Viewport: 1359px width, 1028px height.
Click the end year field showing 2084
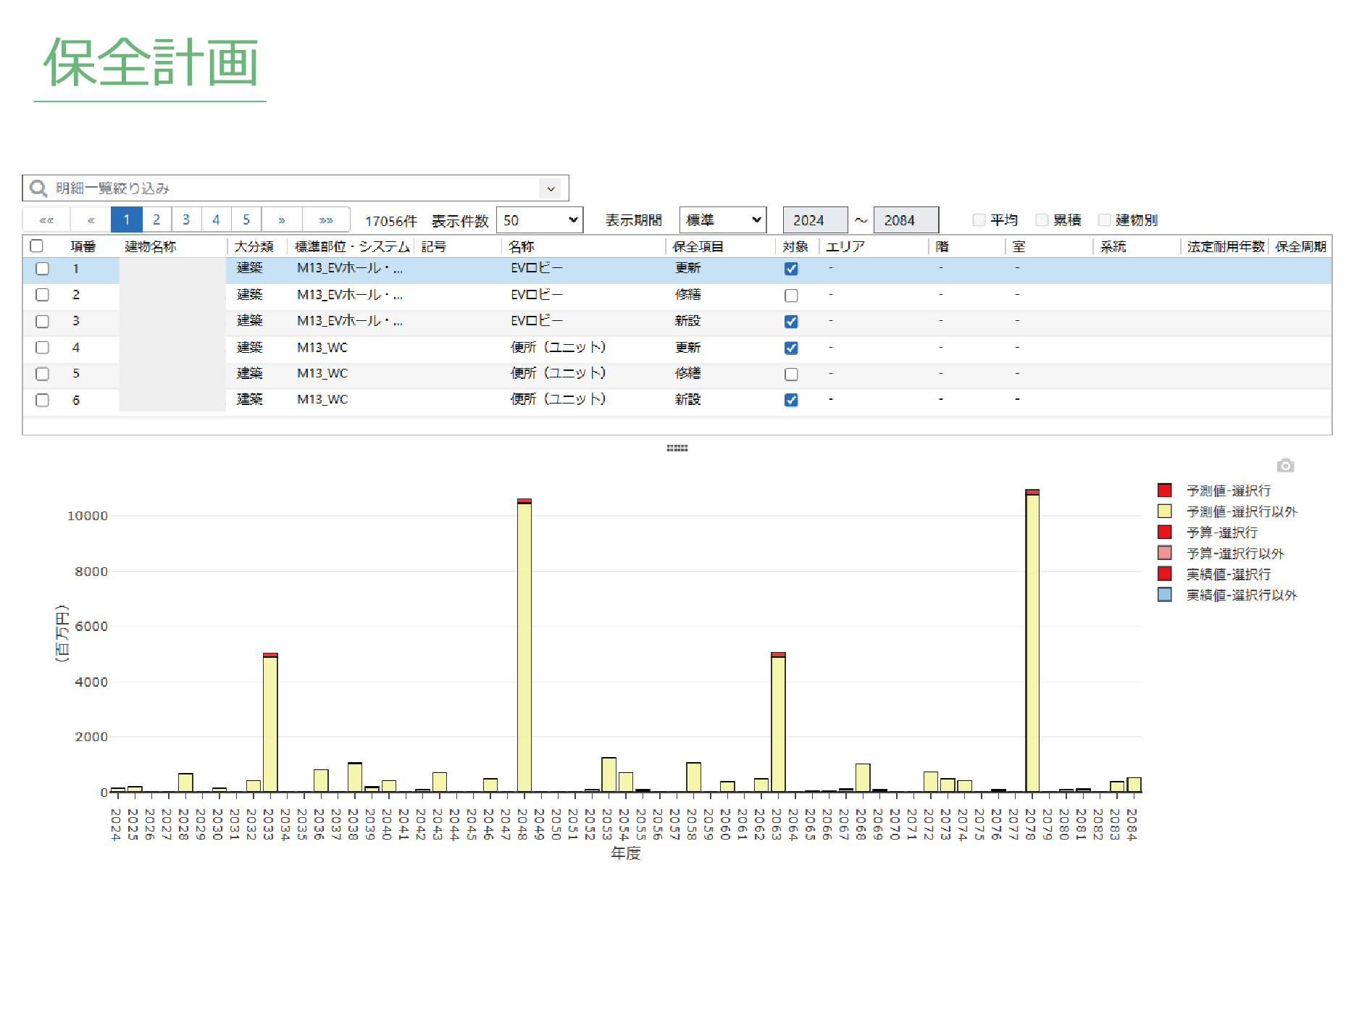pyautogui.click(x=906, y=220)
